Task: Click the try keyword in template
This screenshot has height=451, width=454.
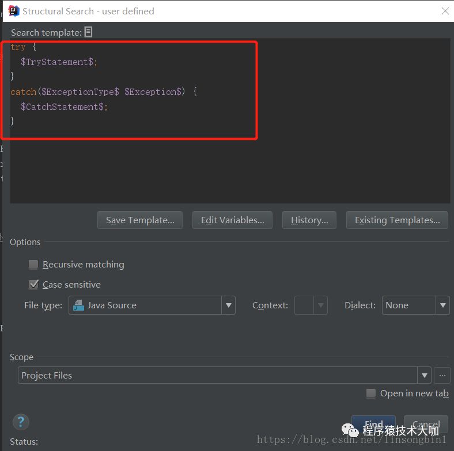Action: (x=18, y=47)
